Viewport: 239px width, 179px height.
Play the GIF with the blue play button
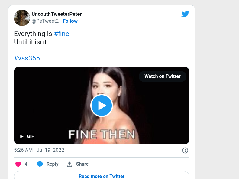tap(102, 106)
